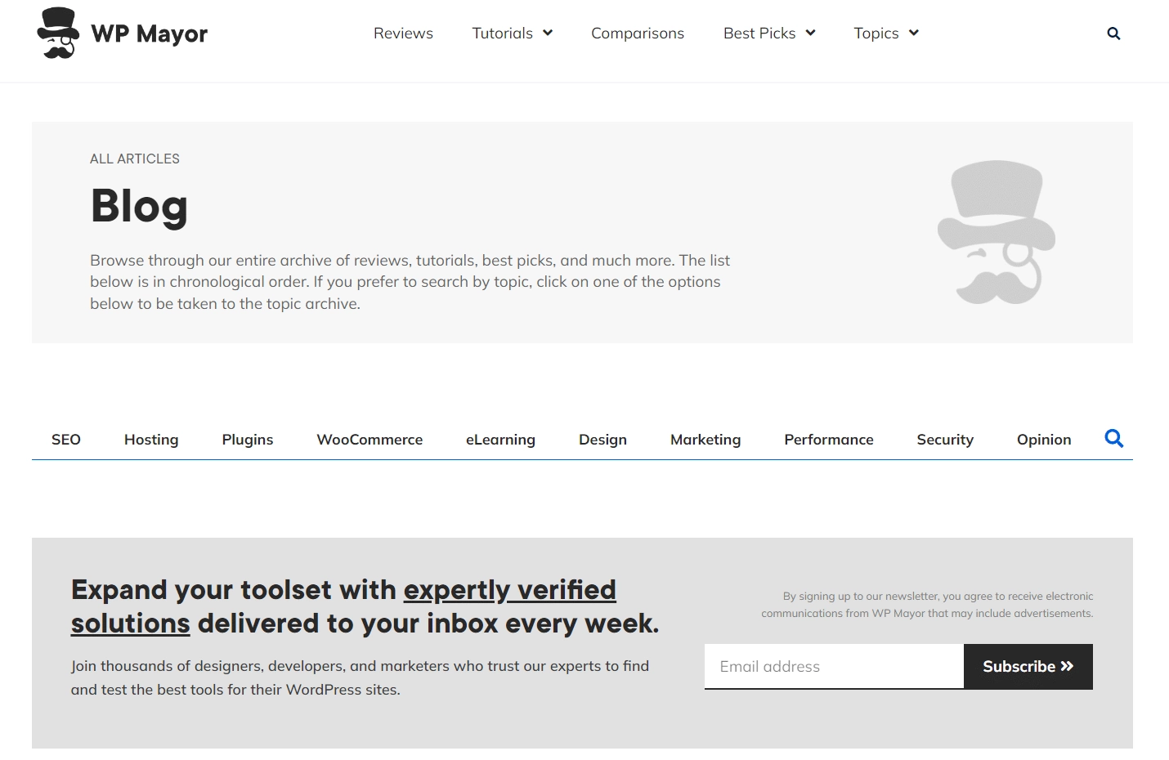Click the WP Mayor site title text
Viewport: 1169px width, 760px height.
[x=150, y=34]
